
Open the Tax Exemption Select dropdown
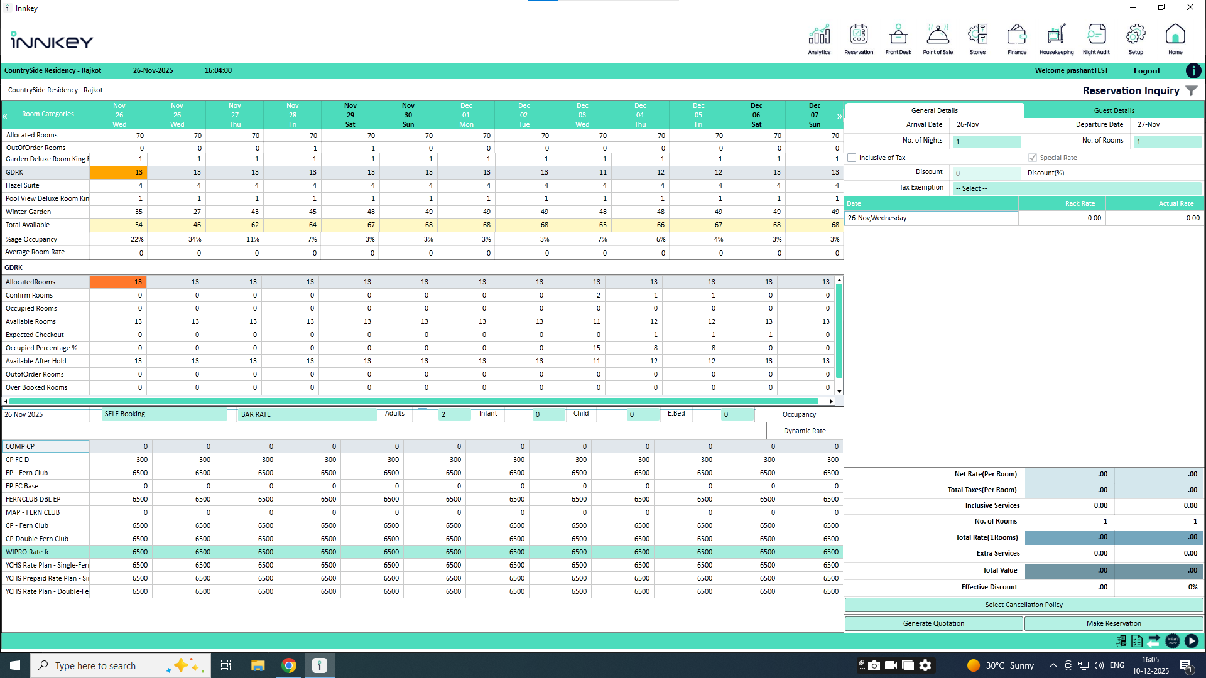(x=1077, y=188)
